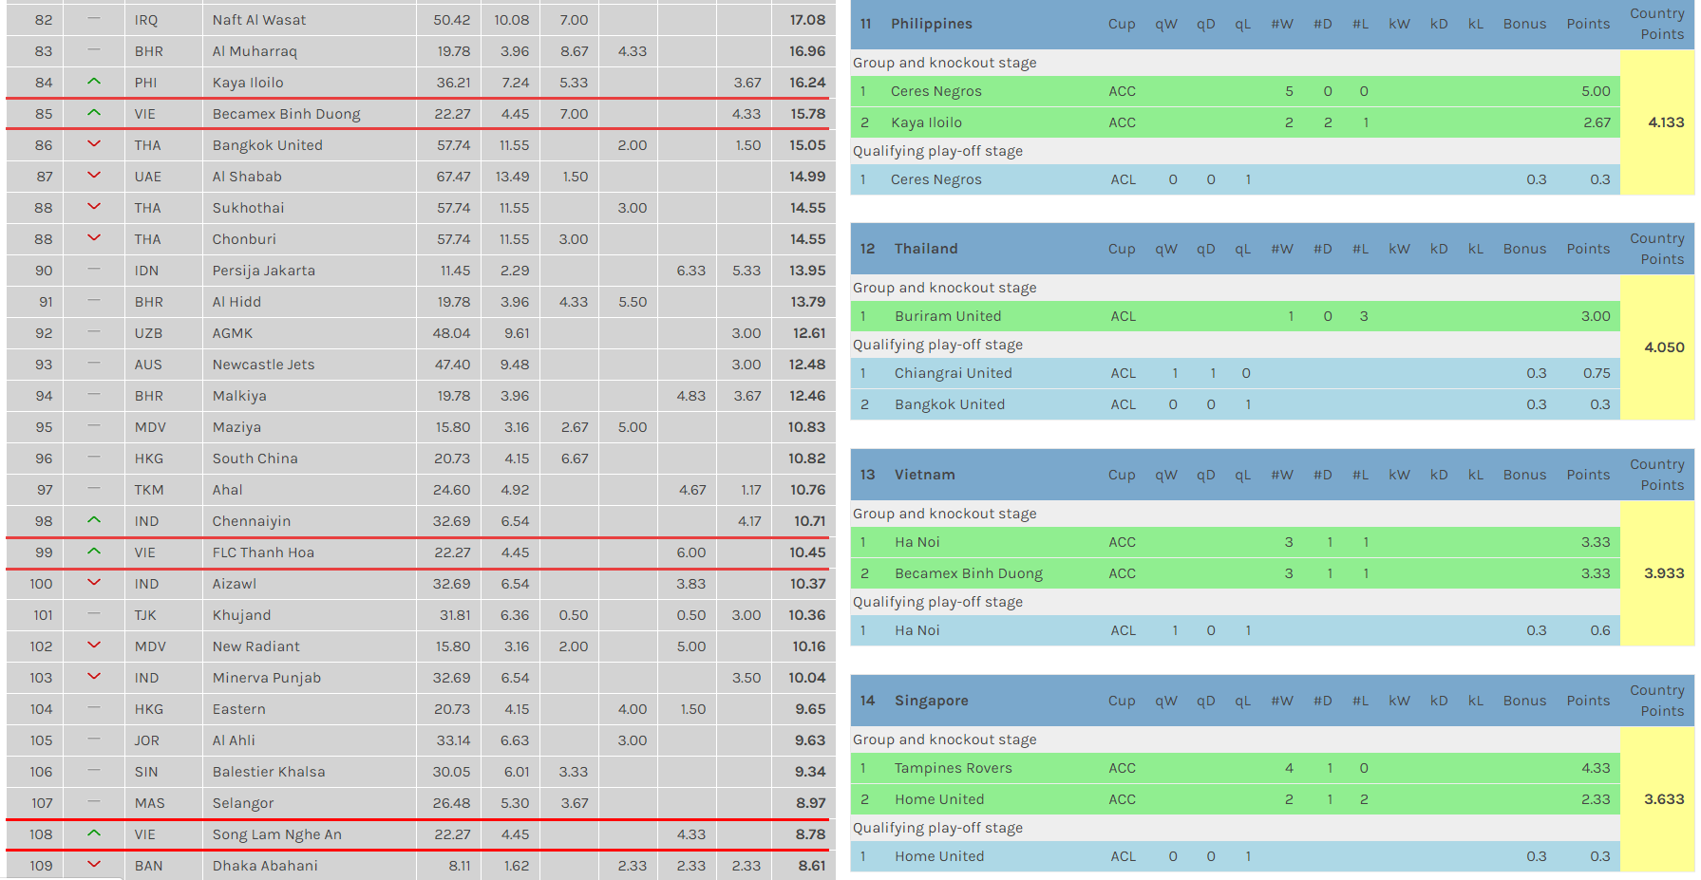Viewport: 1701px width, 880px height.
Task: Click the no-change dash for Naft Al Wasat
Action: [93, 18]
